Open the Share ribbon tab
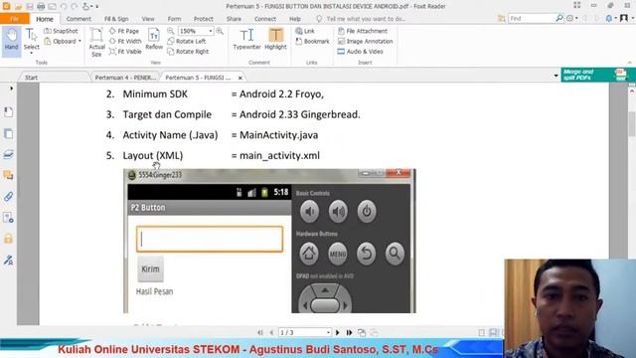This screenshot has width=636, height=358. 234,19
